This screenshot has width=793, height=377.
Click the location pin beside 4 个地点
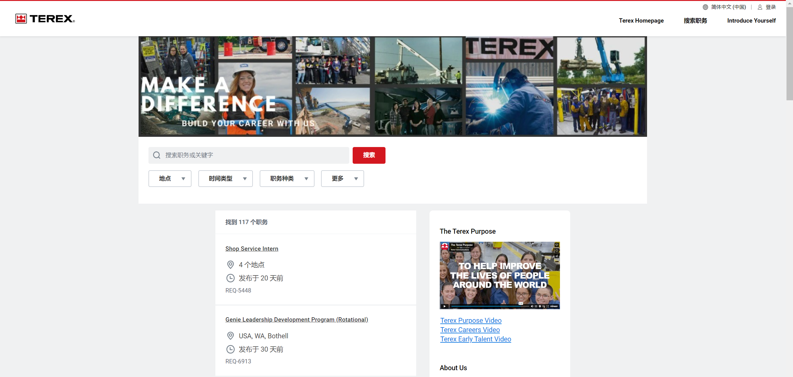231,265
